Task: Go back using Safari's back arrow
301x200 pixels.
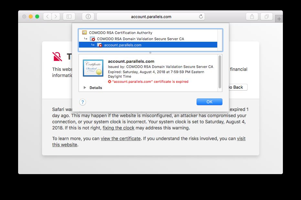Action: pyautogui.click(x=48, y=17)
